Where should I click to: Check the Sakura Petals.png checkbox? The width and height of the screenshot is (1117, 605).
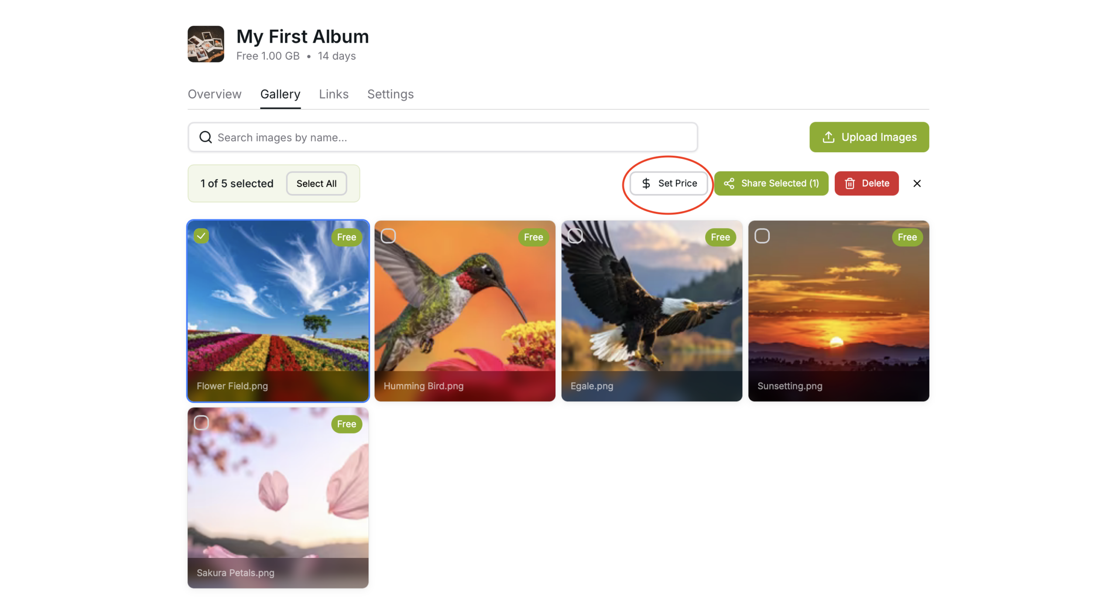click(x=201, y=423)
